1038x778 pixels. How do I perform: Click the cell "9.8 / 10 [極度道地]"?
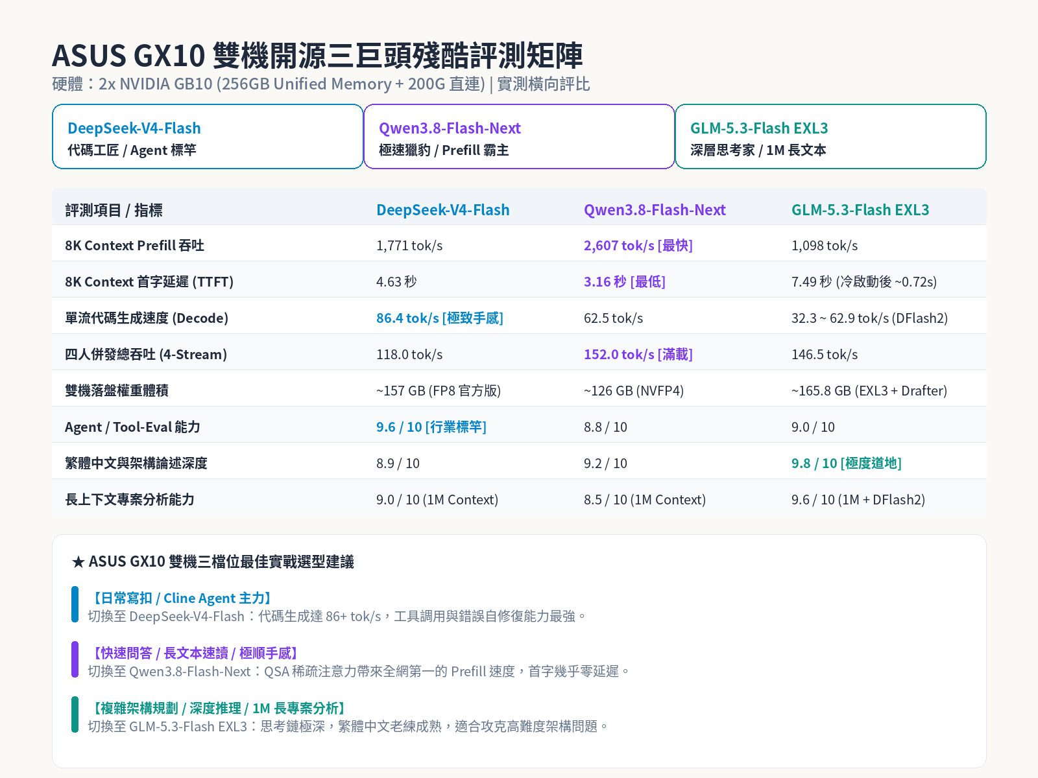(x=847, y=464)
